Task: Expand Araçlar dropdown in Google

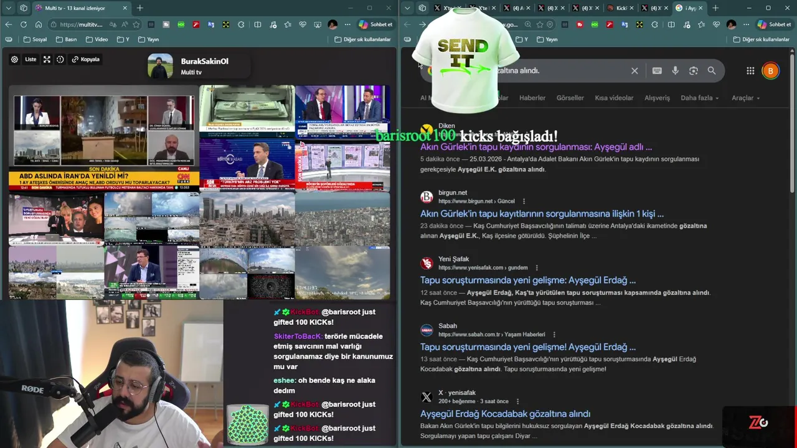Action: (745, 98)
